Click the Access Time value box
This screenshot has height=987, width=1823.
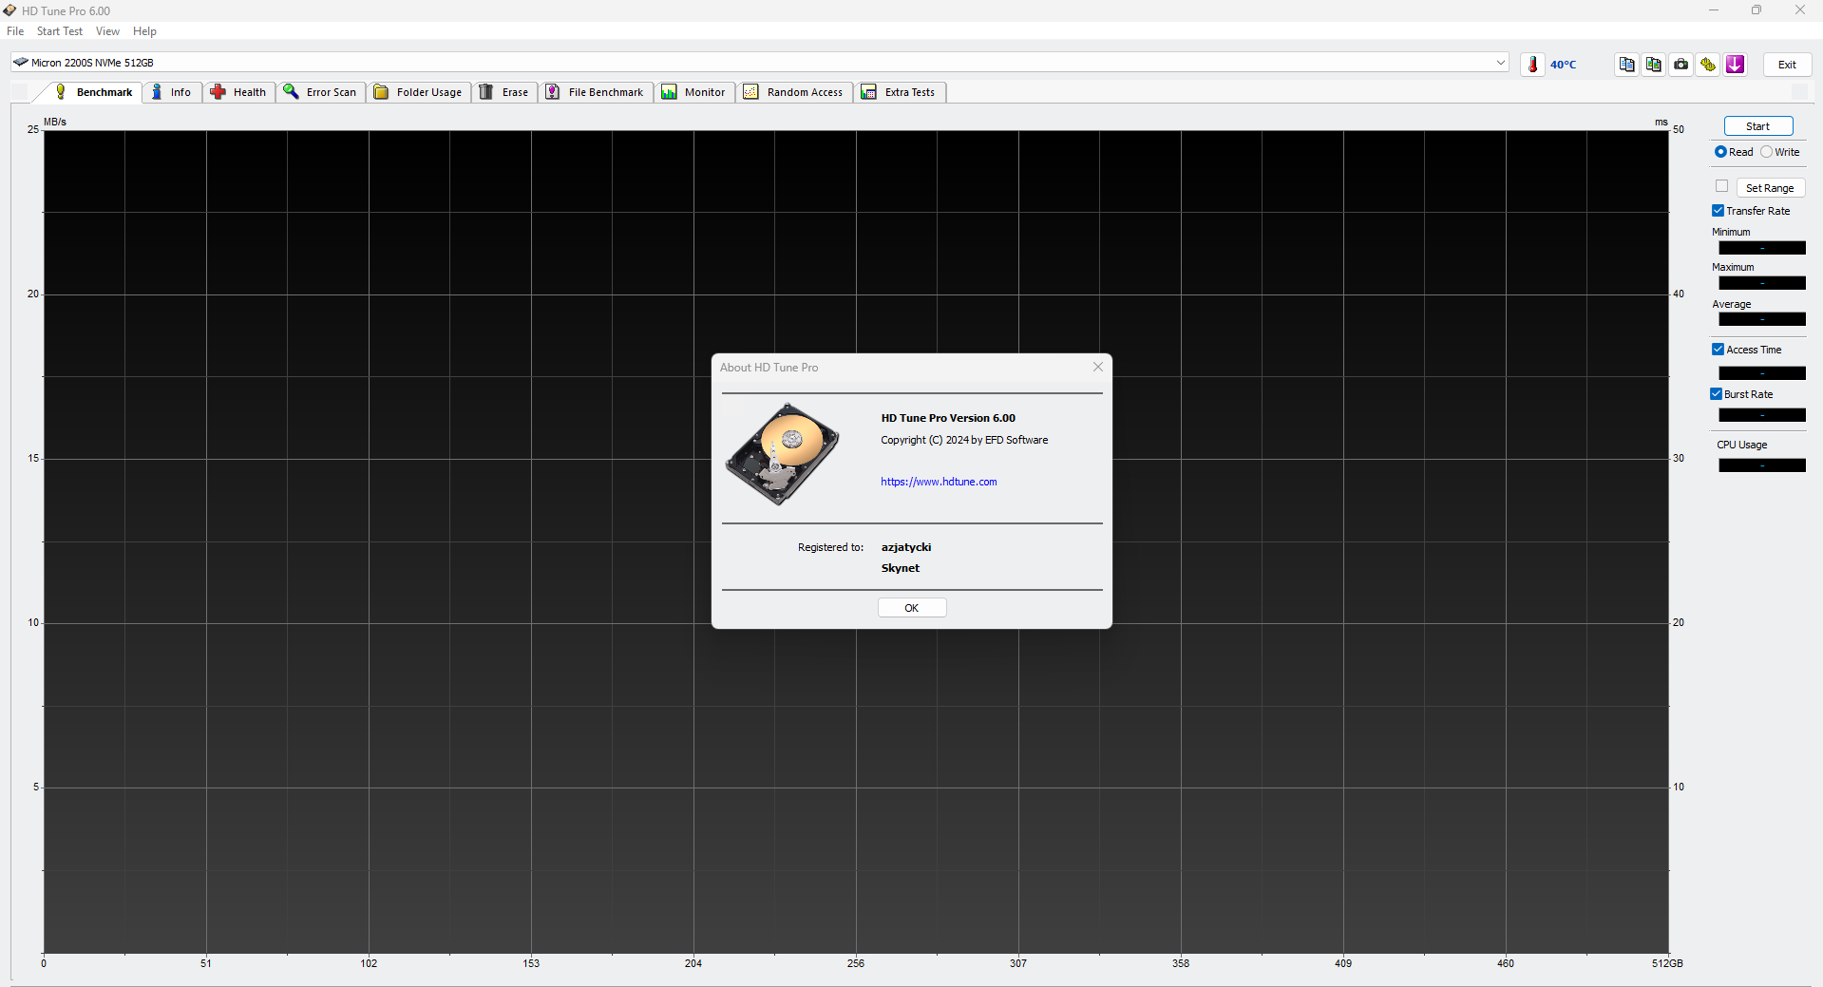pyautogui.click(x=1762, y=373)
